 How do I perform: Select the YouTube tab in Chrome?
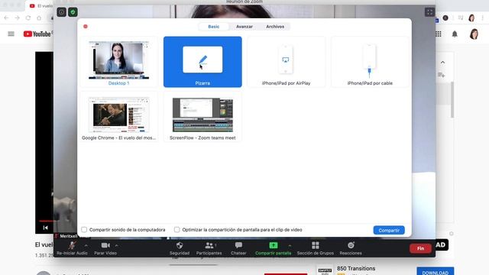[40, 5]
